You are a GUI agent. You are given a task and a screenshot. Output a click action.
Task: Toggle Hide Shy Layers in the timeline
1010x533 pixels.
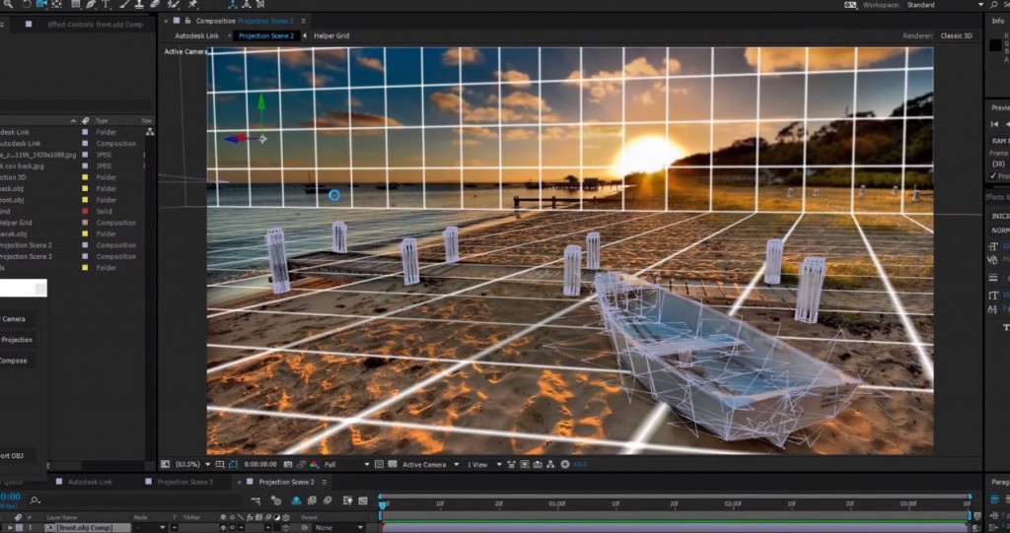click(296, 500)
